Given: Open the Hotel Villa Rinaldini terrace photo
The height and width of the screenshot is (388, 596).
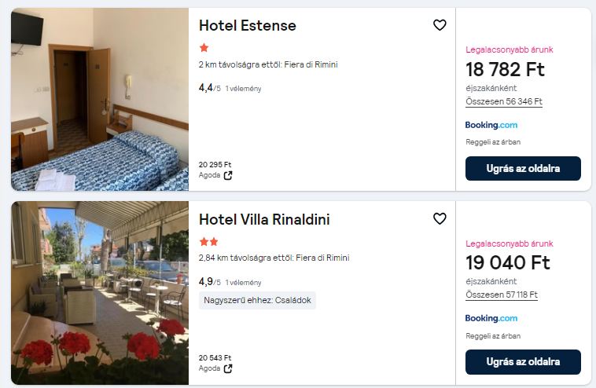Looking at the screenshot, I should click(100, 293).
